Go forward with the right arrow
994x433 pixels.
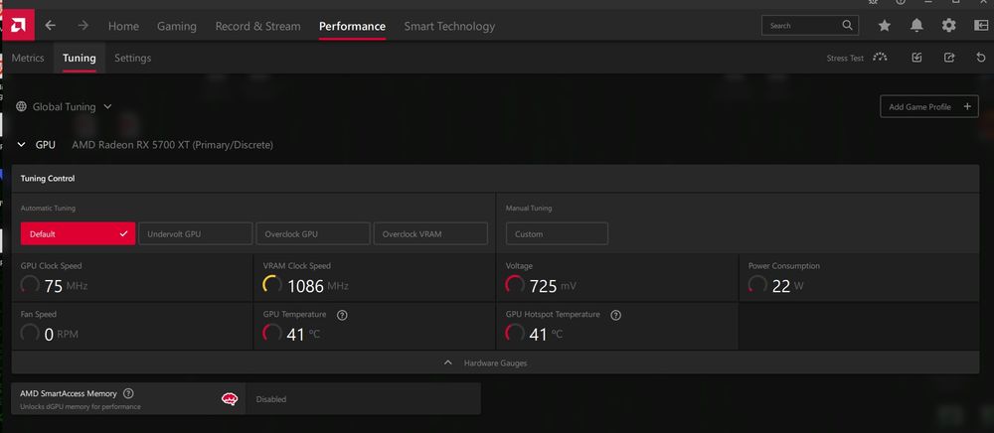tap(83, 25)
